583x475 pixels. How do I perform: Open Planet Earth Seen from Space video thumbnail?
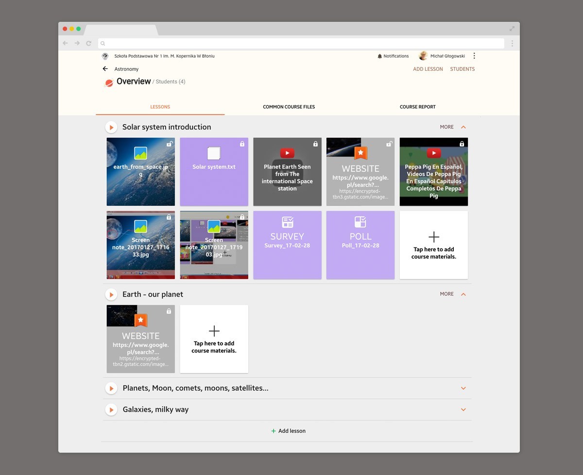pos(287,172)
